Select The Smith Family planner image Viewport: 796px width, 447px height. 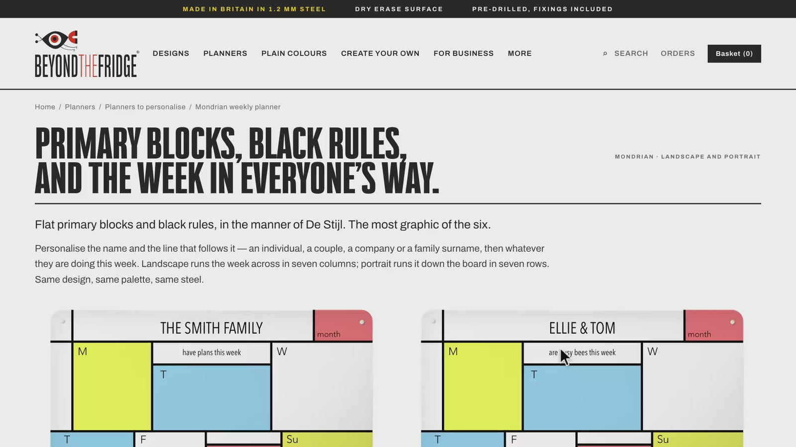click(x=211, y=378)
